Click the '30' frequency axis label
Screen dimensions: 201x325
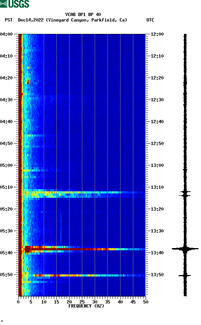click(x=95, y=302)
